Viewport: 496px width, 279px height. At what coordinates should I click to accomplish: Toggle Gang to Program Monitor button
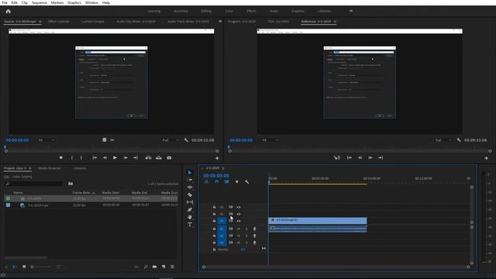336,157
